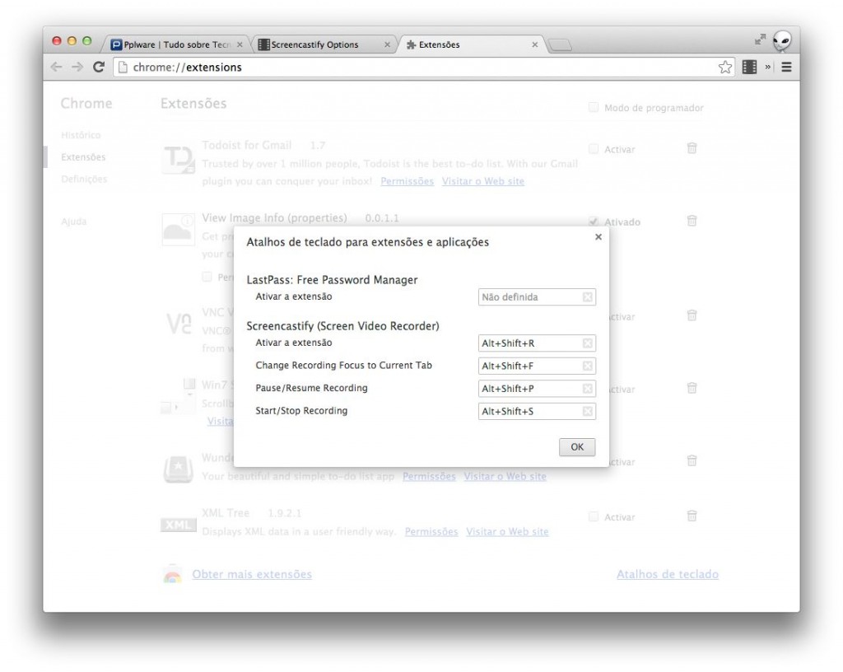The image size is (843, 672).
Task: Open the Chrome hamburger menu
Action: 786,68
